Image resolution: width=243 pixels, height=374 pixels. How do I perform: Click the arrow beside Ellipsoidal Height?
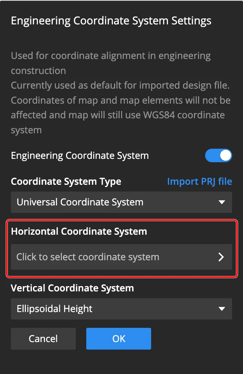click(x=222, y=309)
